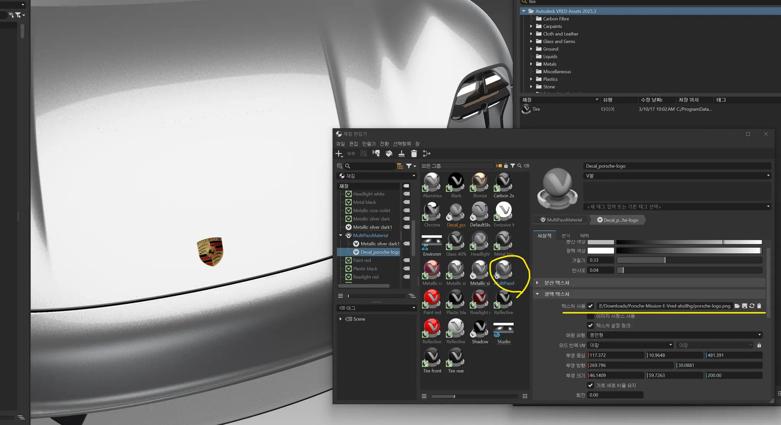Image resolution: width=781 pixels, height=425 pixels.
Task: Open the 매핑 유형 dropdown
Action: [x=674, y=335]
